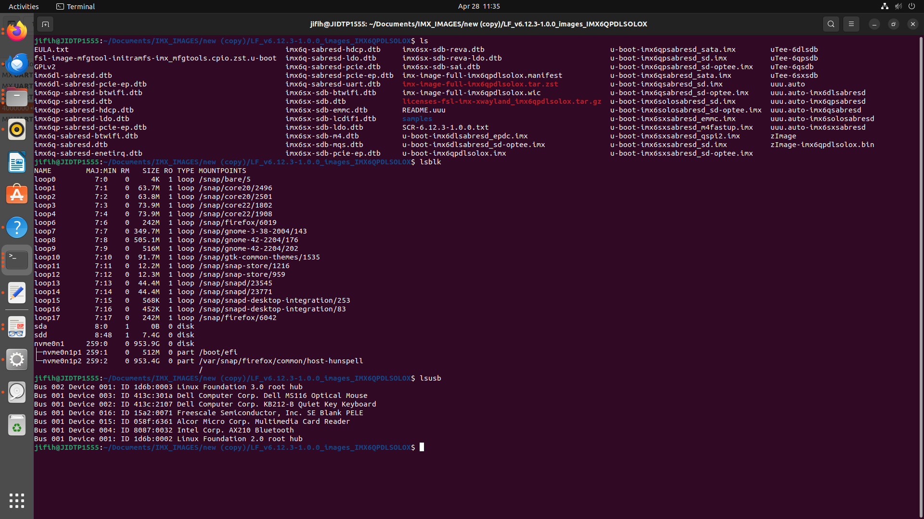Click the search button in Terminal header

coord(831,24)
